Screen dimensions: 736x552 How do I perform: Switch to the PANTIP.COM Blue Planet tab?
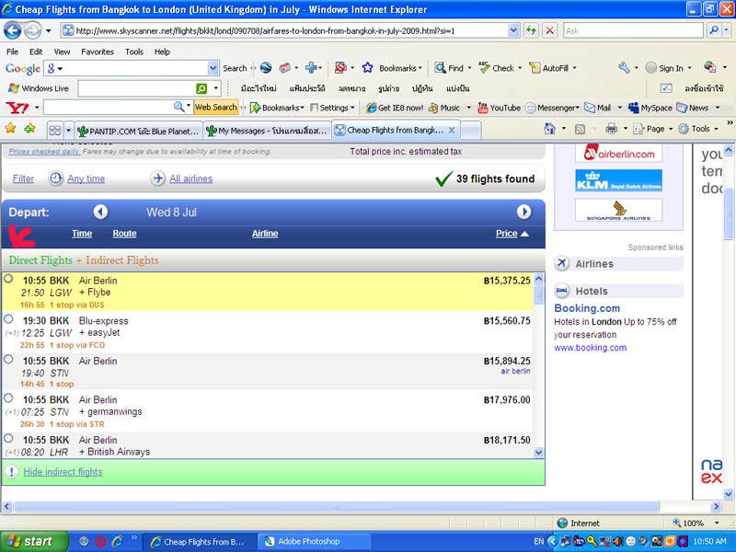coord(139,131)
